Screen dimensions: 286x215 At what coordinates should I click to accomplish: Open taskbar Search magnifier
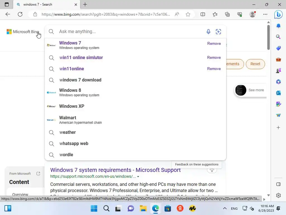(106, 208)
